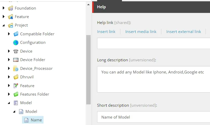Screen dimensions: 210x125
Task: Click the Project folder icon
Action: tap(10, 25)
